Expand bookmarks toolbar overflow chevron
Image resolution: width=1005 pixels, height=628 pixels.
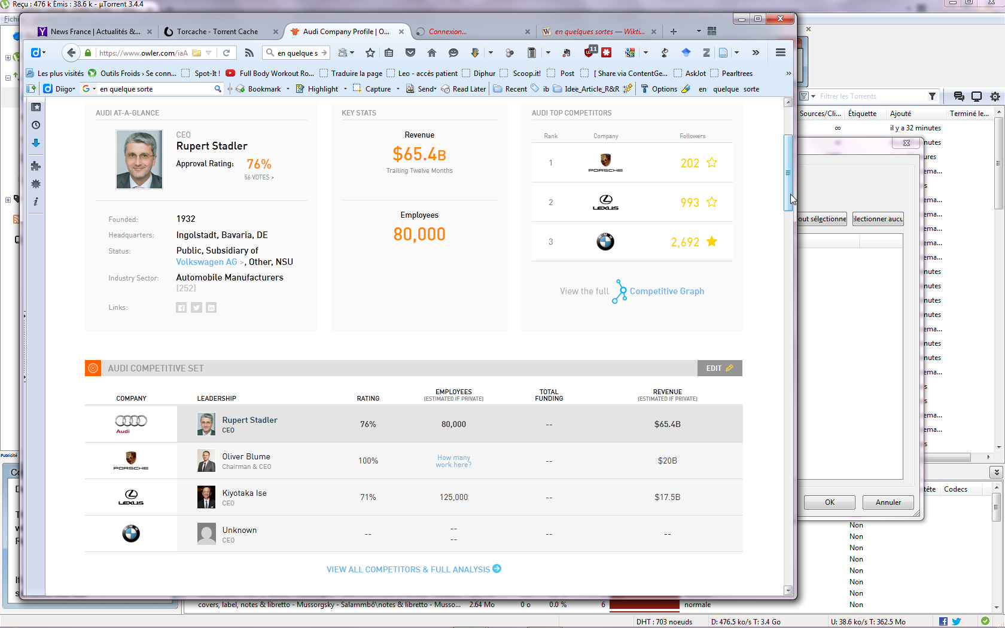788,73
